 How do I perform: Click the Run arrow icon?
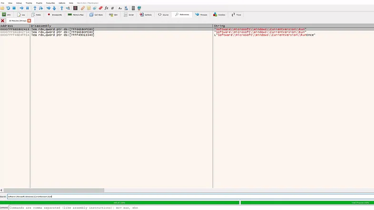point(21,8)
